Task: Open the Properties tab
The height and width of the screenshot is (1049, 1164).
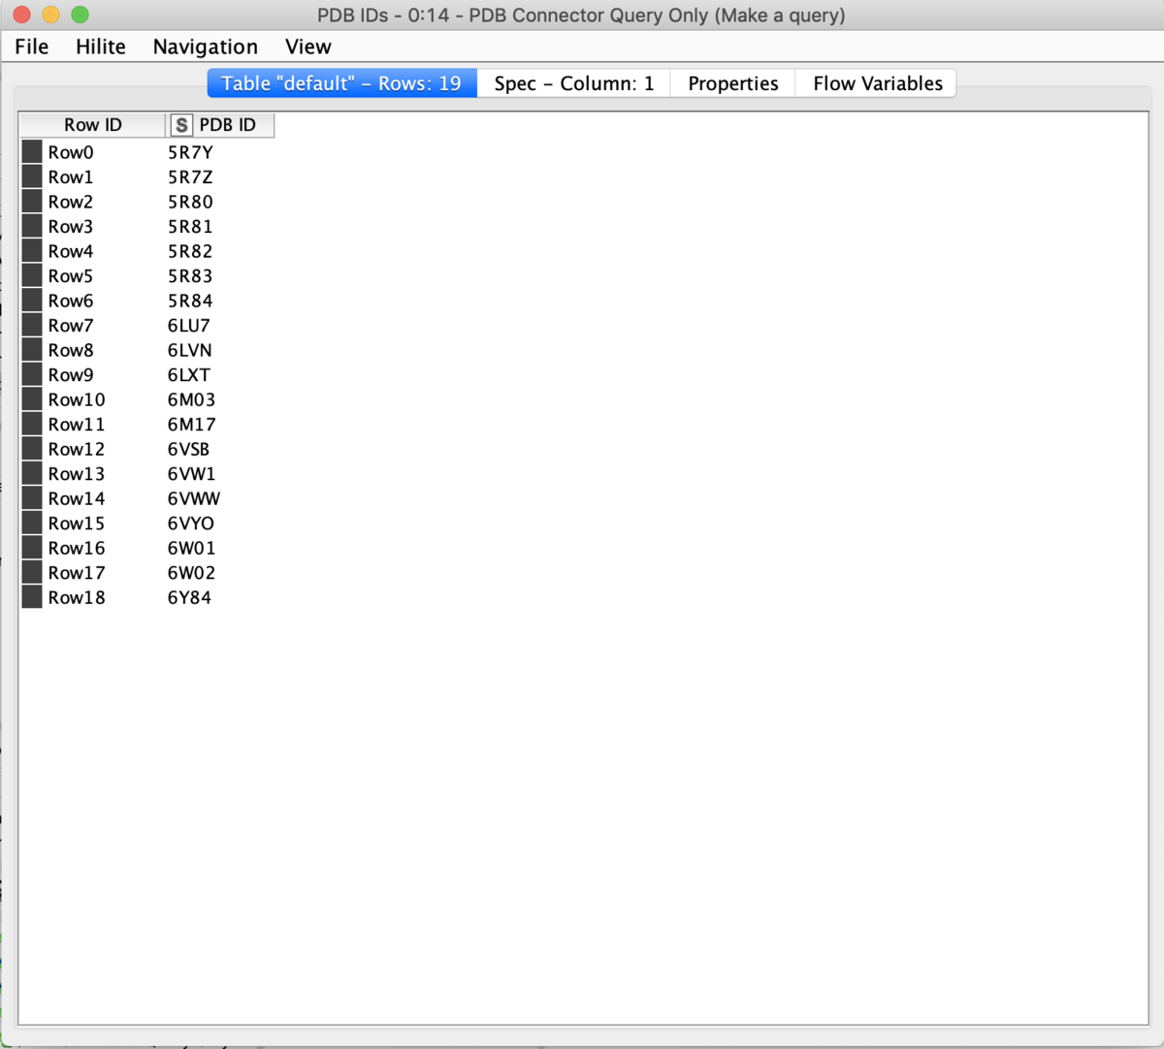Action: tap(733, 83)
